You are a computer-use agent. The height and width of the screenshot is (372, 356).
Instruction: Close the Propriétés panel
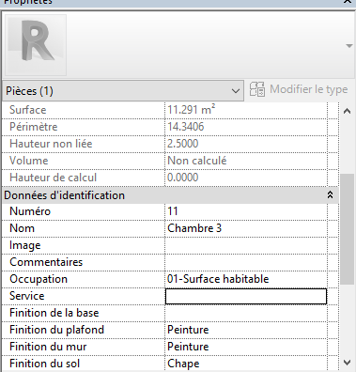point(348,2)
